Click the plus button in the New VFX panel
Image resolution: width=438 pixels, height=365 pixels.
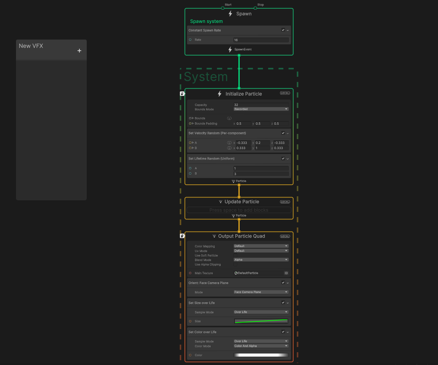click(x=79, y=50)
